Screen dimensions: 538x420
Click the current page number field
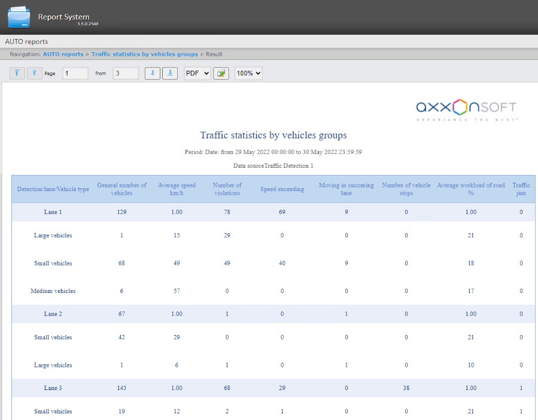[75, 73]
